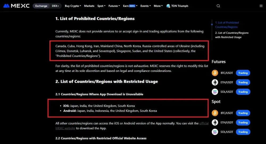Open the search magnifier icon

[218, 6]
